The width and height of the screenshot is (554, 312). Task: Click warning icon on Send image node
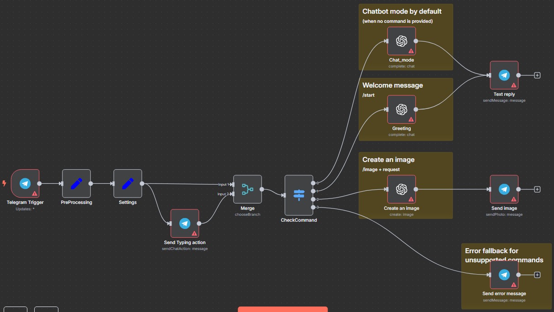pos(514,199)
